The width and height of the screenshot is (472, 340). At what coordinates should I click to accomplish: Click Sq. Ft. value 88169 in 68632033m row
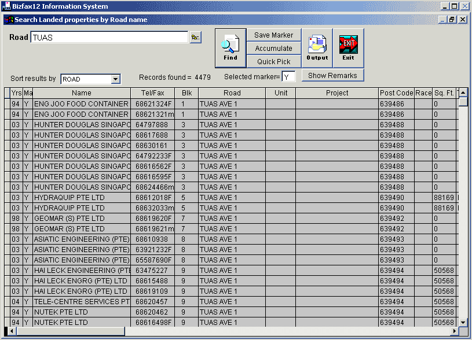click(x=444, y=208)
